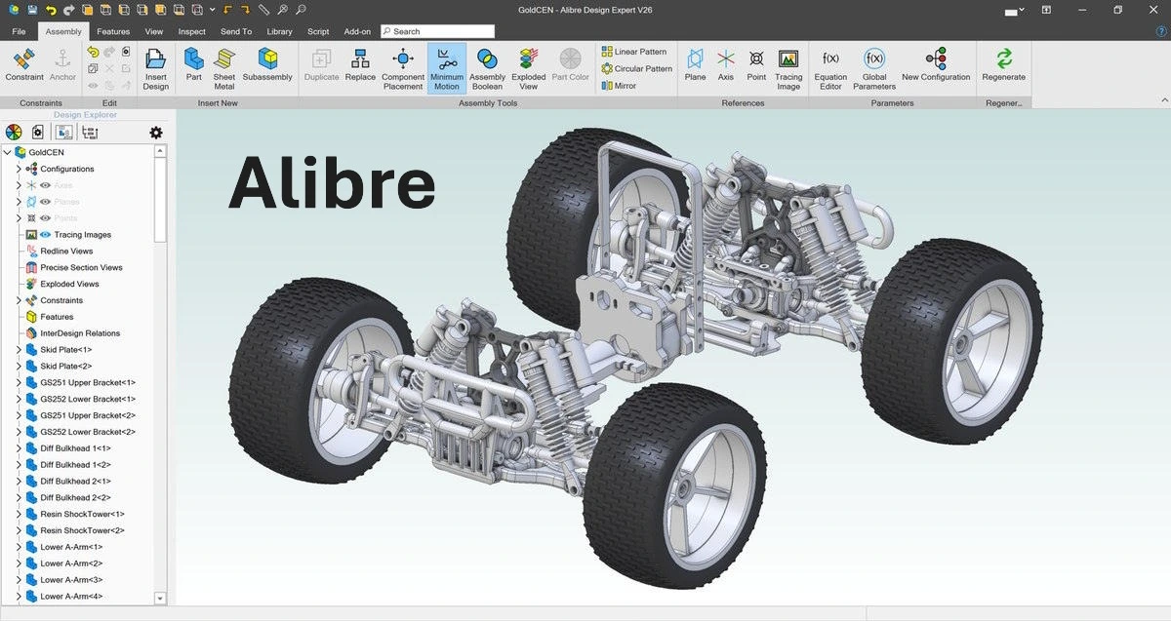This screenshot has height=621, width=1171.
Task: Click the Constraint tool icon
Action: pos(24,66)
